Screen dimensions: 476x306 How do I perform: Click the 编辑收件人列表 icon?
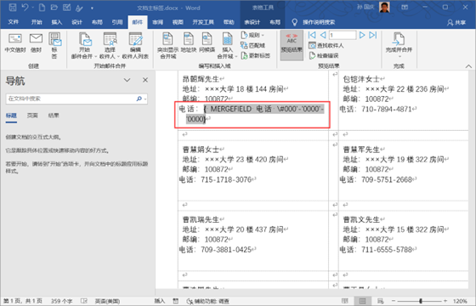tap(135, 46)
